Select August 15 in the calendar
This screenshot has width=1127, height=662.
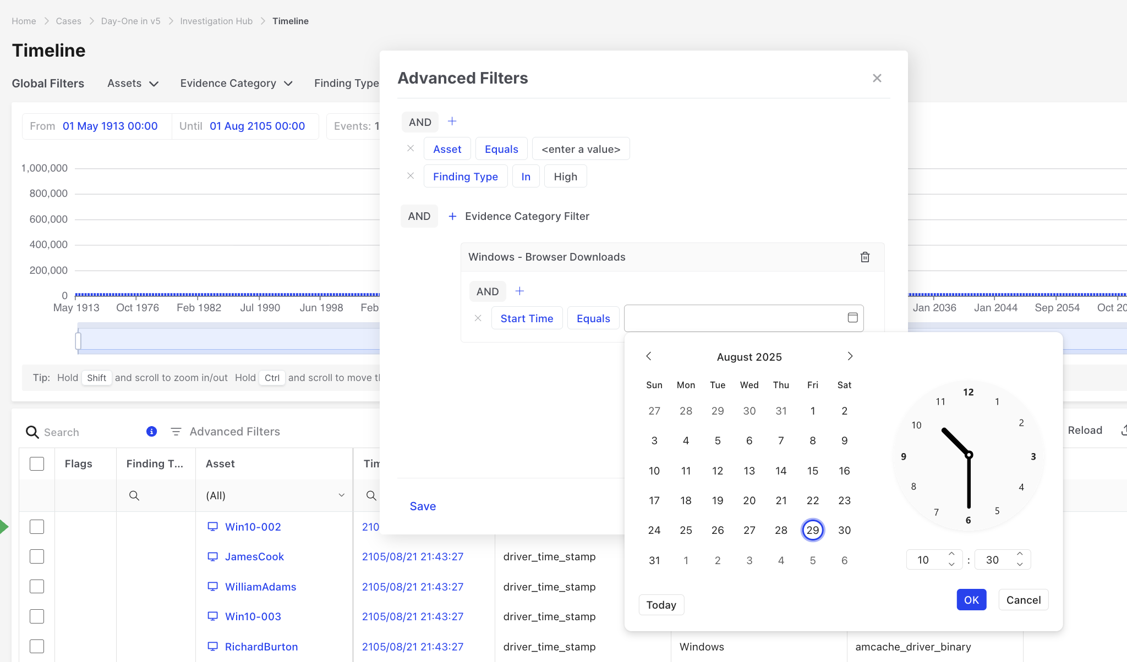[x=812, y=471]
